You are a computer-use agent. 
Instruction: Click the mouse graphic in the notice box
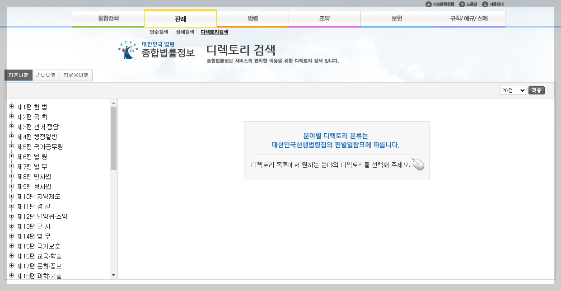tap(418, 165)
